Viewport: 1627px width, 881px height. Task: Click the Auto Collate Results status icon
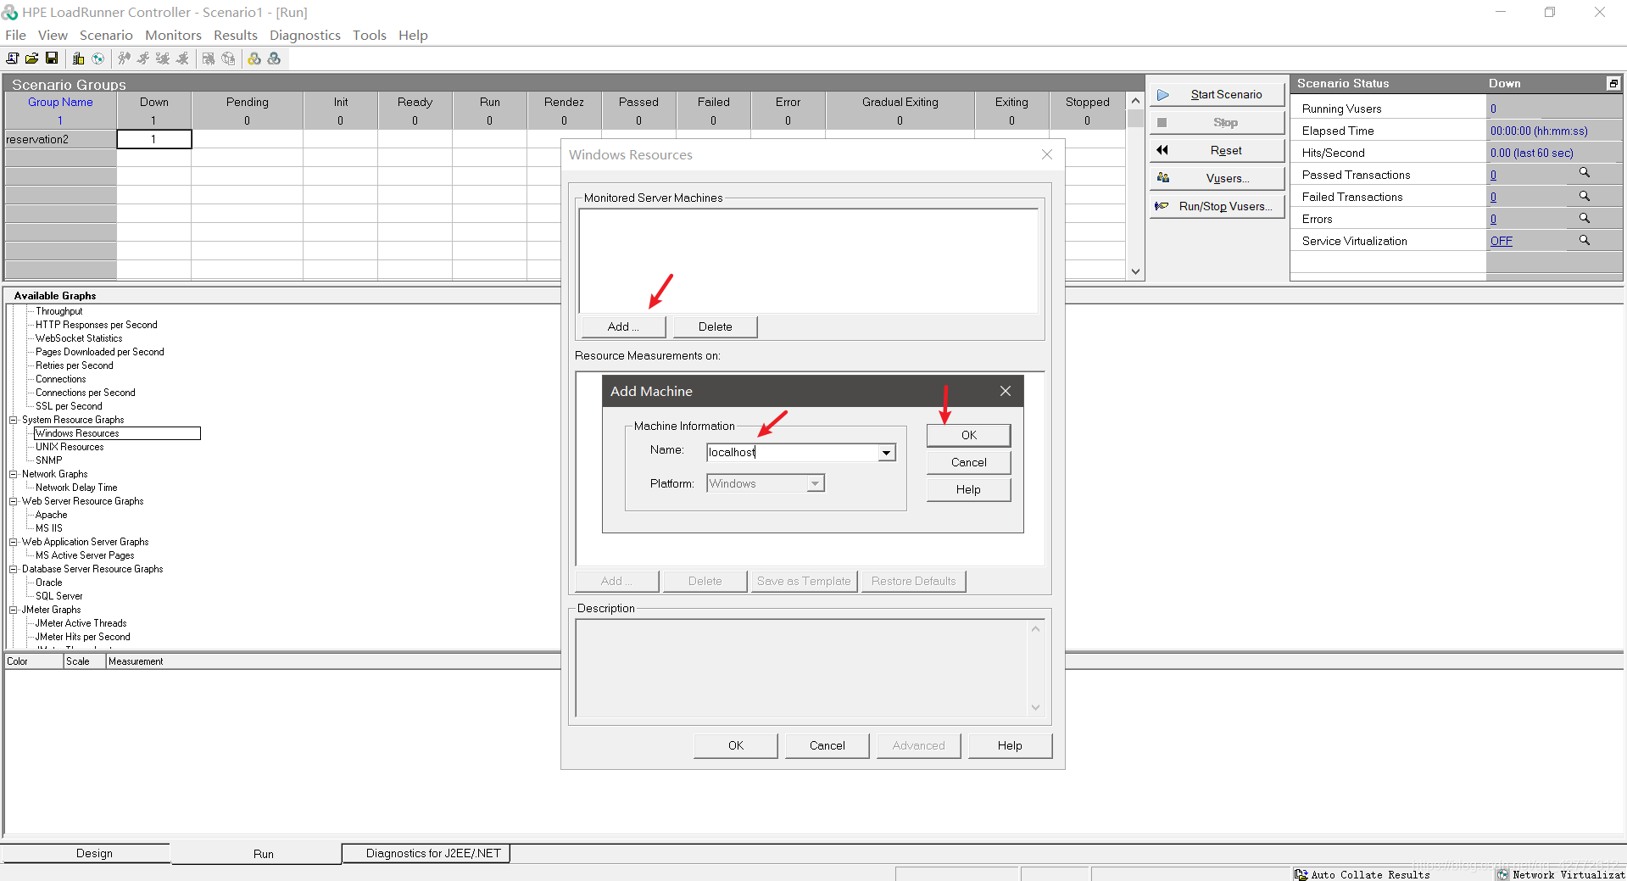point(1301,874)
